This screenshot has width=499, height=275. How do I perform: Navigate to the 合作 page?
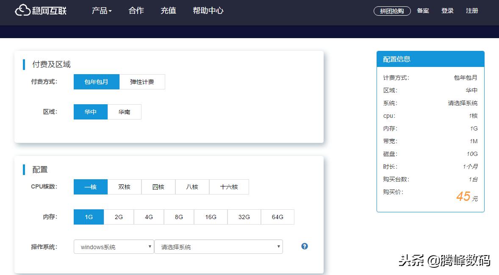point(135,11)
